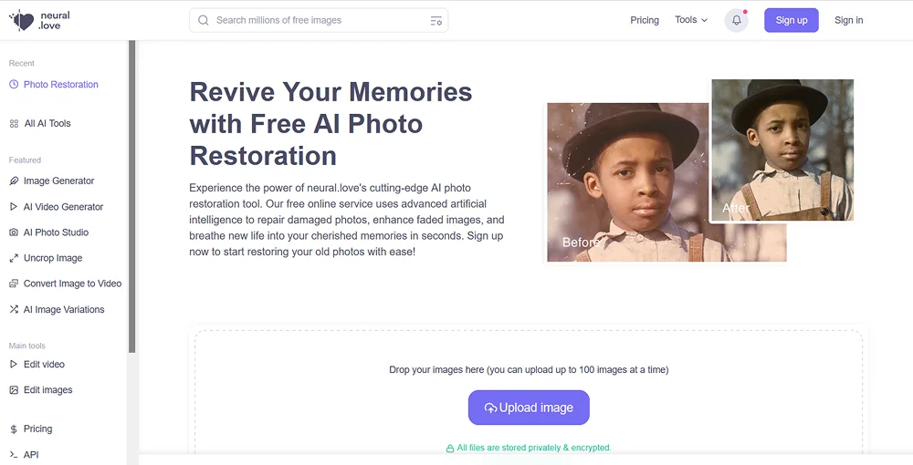
Task: Click the AI Image Variations shuffle icon
Action: (14, 310)
